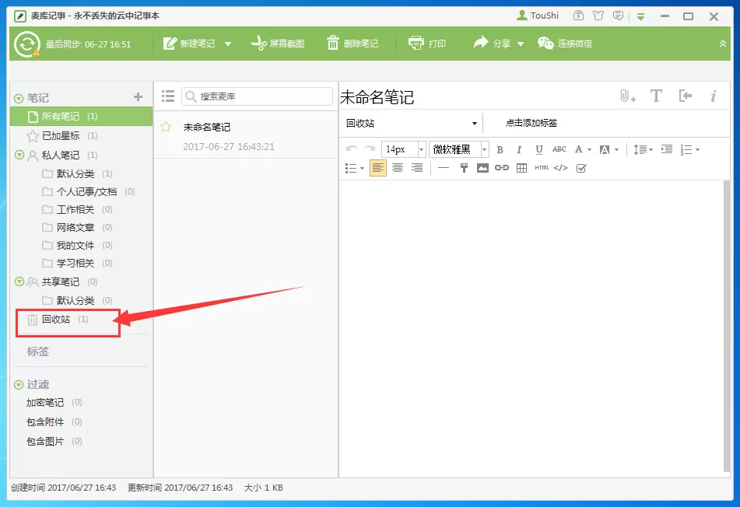Open the skin (shirt) icon
This screenshot has height=507, width=740.
pos(598,16)
